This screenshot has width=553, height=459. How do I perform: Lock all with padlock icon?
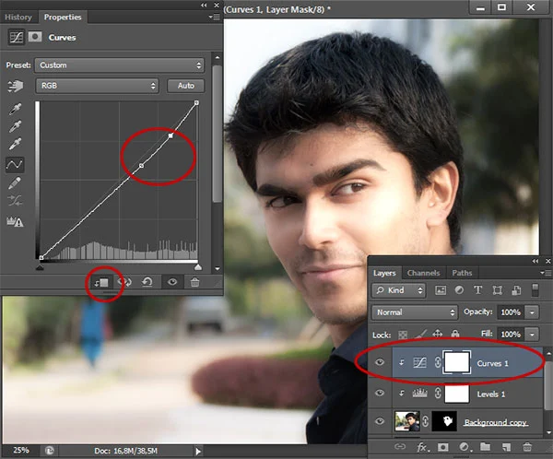pyautogui.click(x=455, y=334)
